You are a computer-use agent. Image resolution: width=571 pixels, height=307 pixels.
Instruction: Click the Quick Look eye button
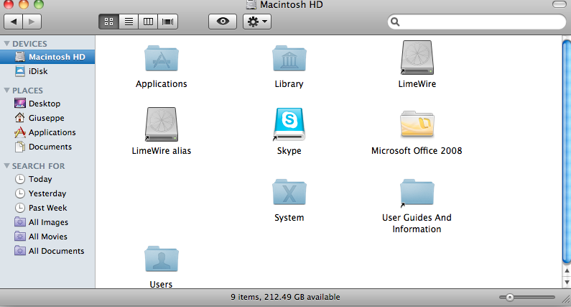(x=223, y=22)
